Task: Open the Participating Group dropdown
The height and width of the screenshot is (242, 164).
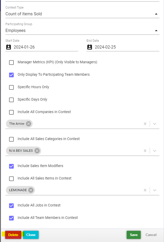Action: click(156, 31)
